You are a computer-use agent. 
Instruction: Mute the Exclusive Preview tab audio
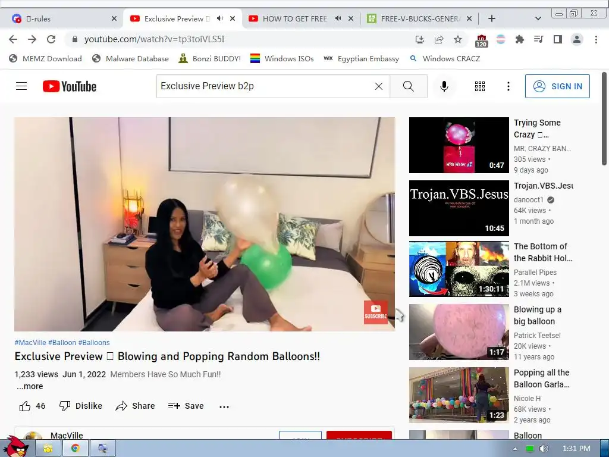[x=220, y=18]
